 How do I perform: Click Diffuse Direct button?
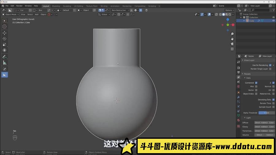click(258, 123)
